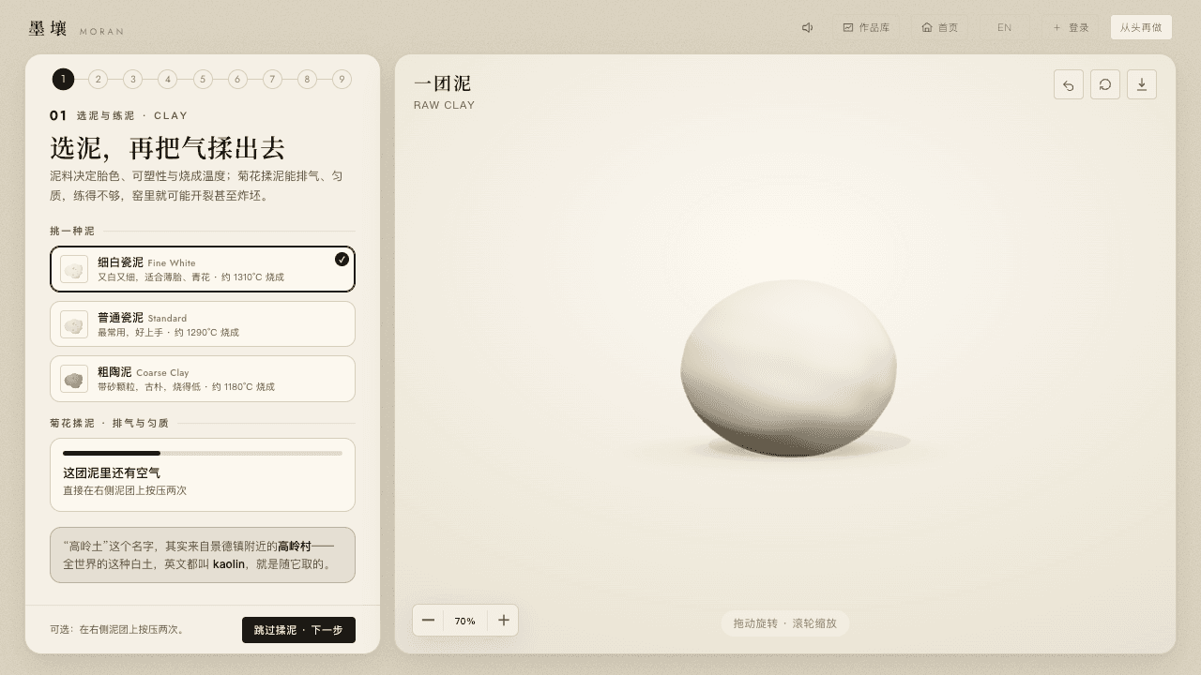Click the checkmark on 细白瓷泥 card
This screenshot has height=675, width=1201.
pos(342,259)
